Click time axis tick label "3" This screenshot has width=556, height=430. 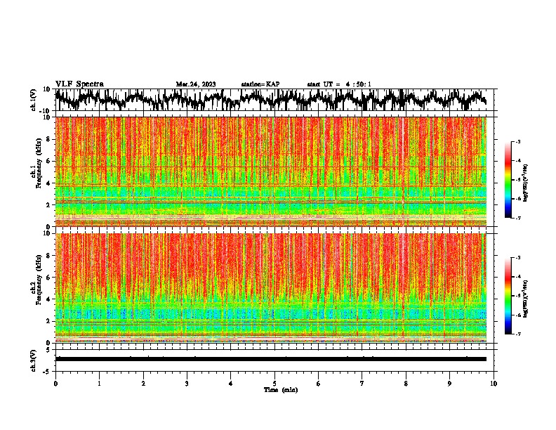point(187,384)
